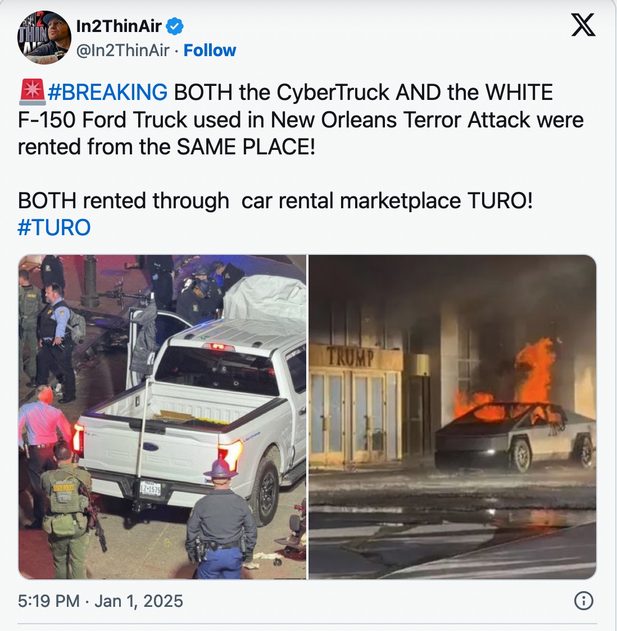Open the In2ThinAir display name
Screen dimensions: 617x631
click(x=119, y=26)
